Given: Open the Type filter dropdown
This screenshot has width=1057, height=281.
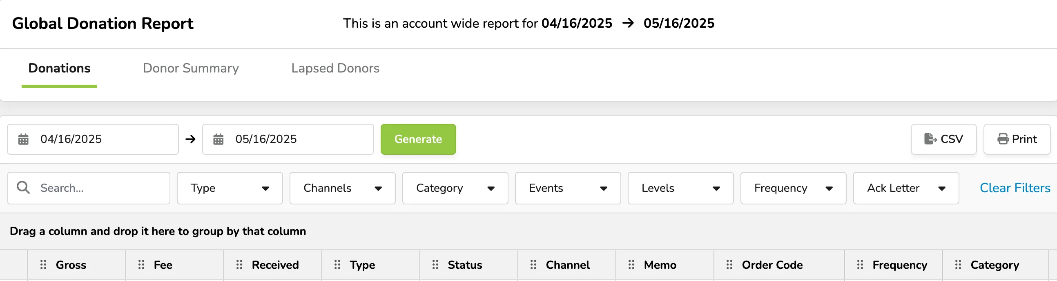Looking at the screenshot, I should click(x=230, y=188).
